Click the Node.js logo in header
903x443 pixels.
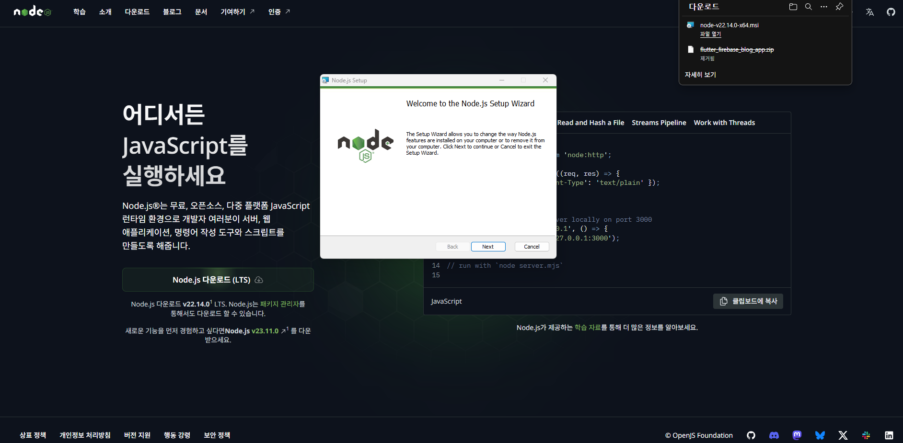32,11
